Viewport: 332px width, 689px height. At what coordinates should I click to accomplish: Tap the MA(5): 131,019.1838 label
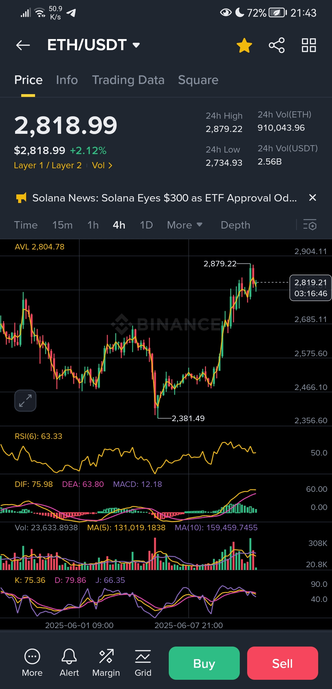click(126, 528)
